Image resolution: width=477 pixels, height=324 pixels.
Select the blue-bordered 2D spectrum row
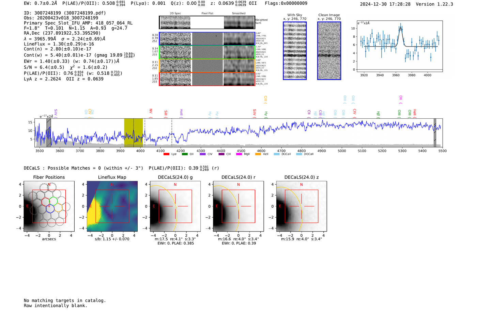[207, 39]
